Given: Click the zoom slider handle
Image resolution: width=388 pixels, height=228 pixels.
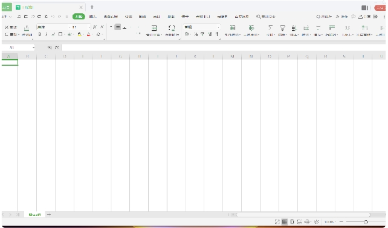Looking at the screenshot, I should coord(366,222).
